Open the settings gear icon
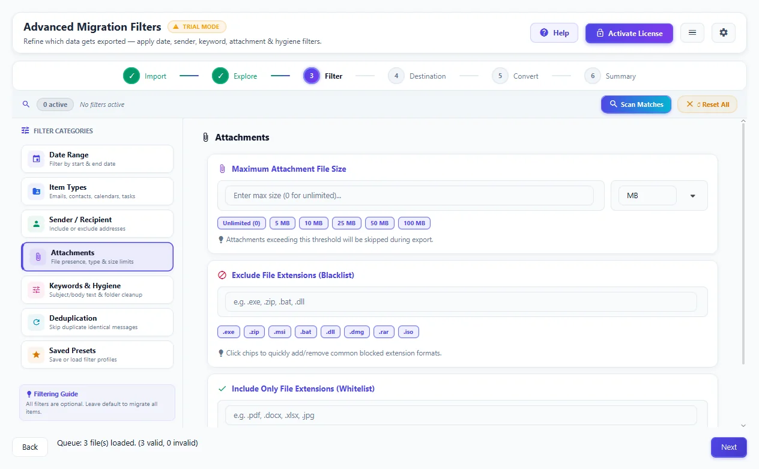The height and width of the screenshot is (469, 759). click(x=724, y=32)
